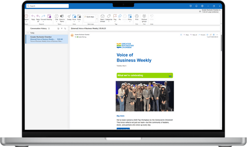The width and height of the screenshot is (247, 147).
Task: Print the email
Action: click(137, 17)
